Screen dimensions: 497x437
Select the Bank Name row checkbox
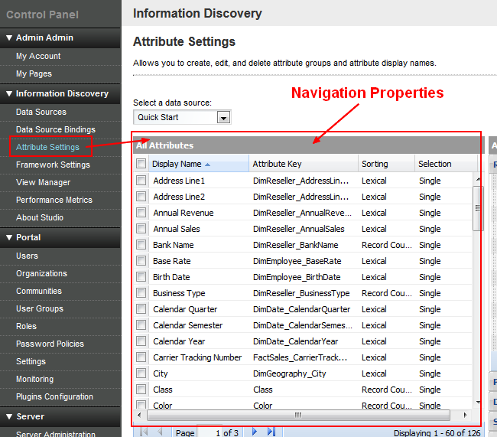(141, 245)
